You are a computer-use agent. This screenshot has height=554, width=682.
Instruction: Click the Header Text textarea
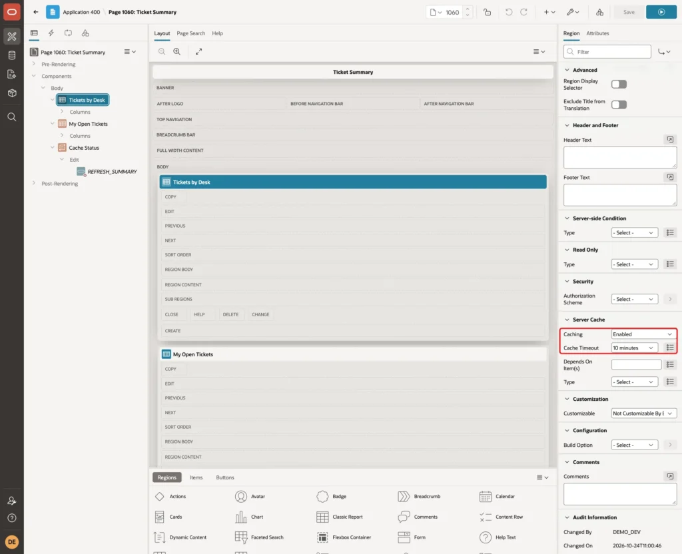pyautogui.click(x=620, y=157)
